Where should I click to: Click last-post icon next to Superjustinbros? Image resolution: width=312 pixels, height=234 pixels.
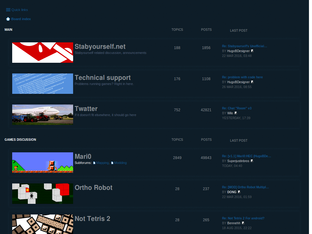pos(252,161)
